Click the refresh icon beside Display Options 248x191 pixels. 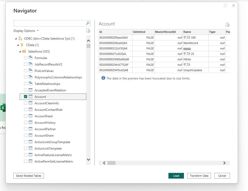pyautogui.click(x=88, y=31)
